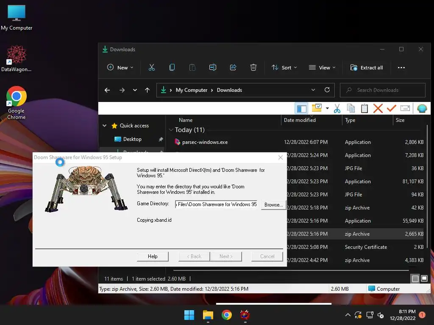Image resolution: width=434 pixels, height=325 pixels.
Task: Click the Game Directory path field
Action: pyautogui.click(x=217, y=204)
